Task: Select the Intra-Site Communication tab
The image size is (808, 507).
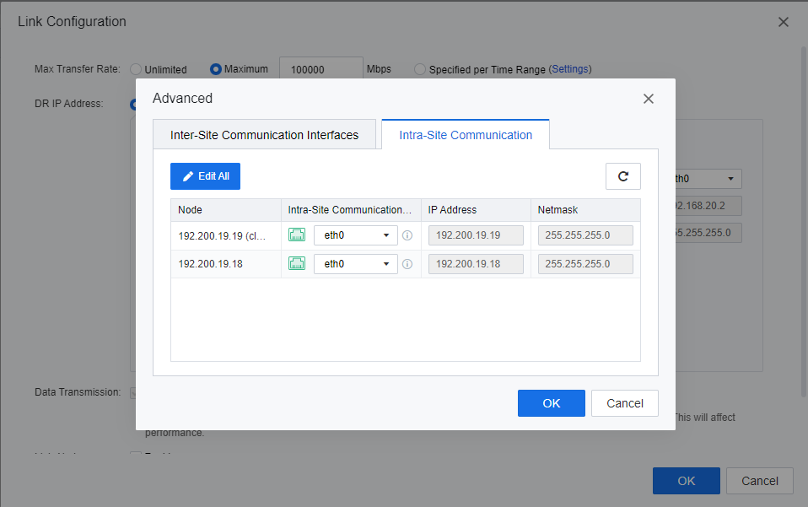Action: coord(466,135)
